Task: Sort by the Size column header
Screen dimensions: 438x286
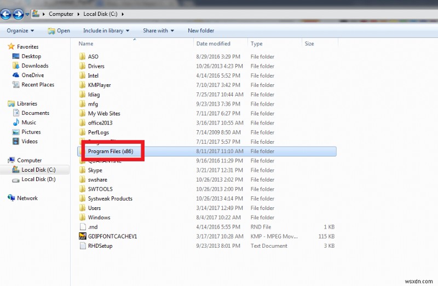Action: (x=309, y=44)
